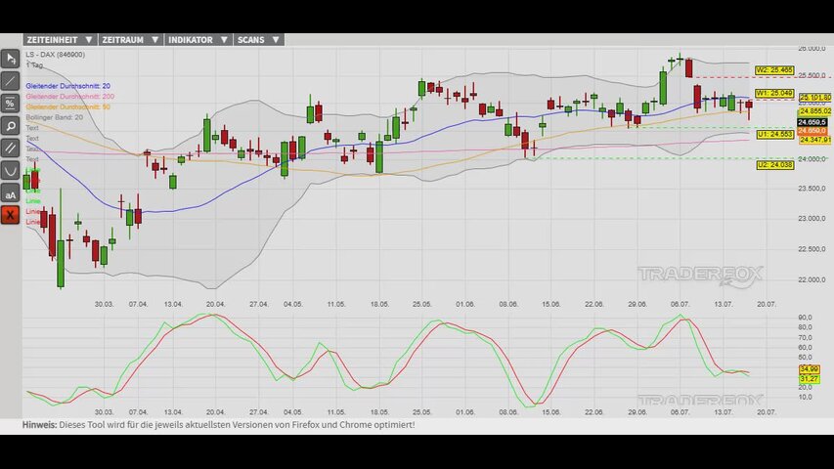Click 18.05. date below stochastic panel
This screenshot has width=834, height=469.
(x=379, y=412)
